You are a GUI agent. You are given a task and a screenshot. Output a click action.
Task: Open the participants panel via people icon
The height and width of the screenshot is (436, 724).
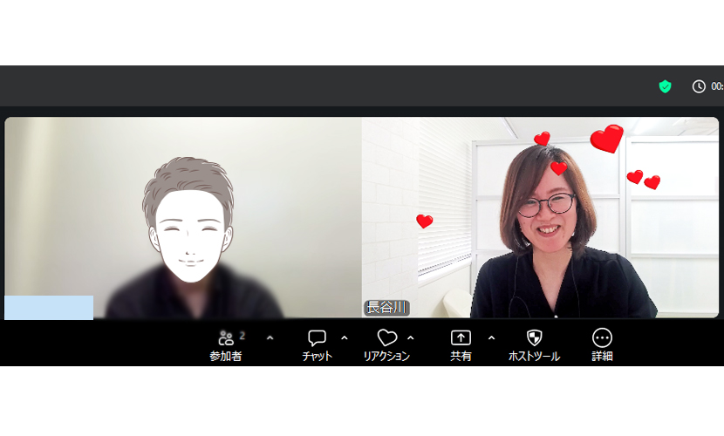[x=226, y=337]
